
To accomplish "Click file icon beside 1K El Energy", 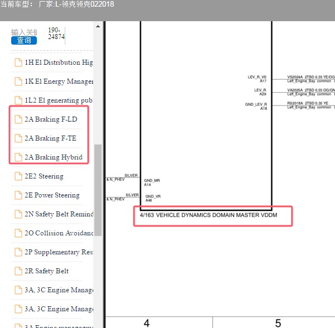I will (x=18, y=81).
